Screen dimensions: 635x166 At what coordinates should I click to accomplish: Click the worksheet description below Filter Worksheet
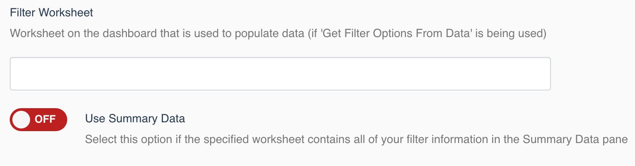pos(278,34)
